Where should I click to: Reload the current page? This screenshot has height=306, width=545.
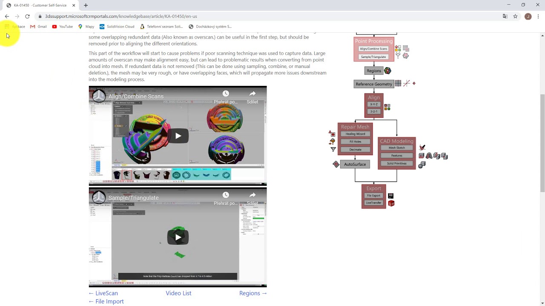[x=27, y=16]
